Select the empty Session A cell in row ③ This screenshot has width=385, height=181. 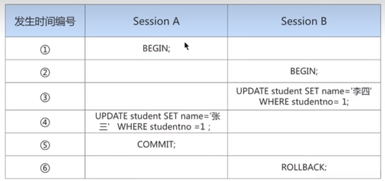coord(156,96)
